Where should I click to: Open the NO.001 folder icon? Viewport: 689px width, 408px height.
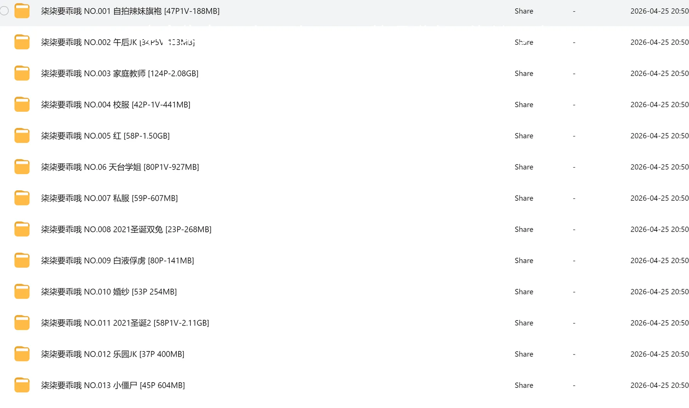[x=22, y=11]
